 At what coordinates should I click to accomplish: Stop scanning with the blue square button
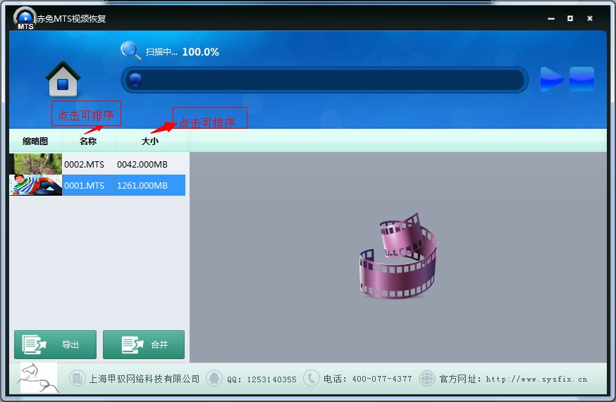581,79
